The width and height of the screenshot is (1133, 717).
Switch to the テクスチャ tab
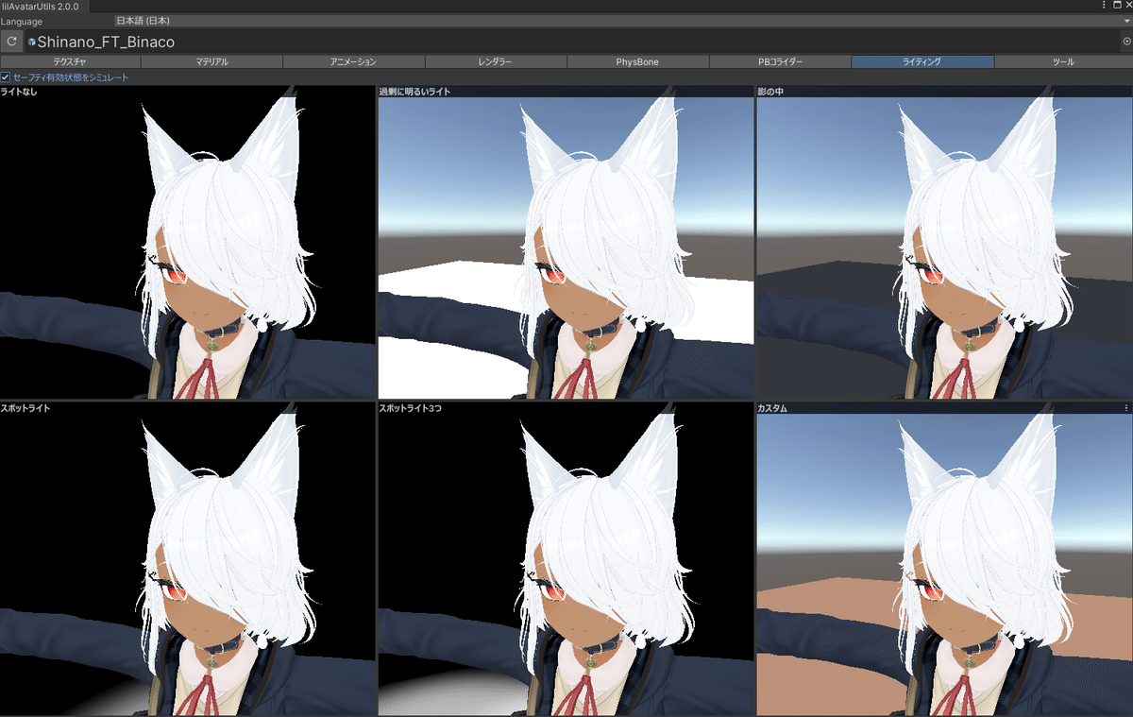(70, 61)
